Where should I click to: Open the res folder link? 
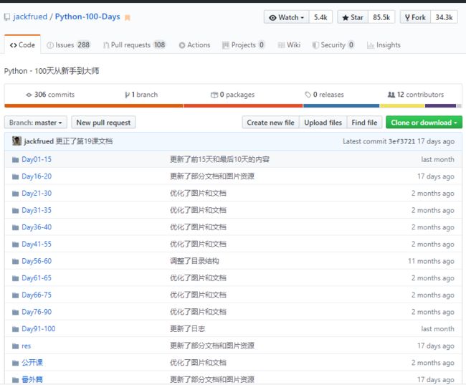(x=26, y=346)
